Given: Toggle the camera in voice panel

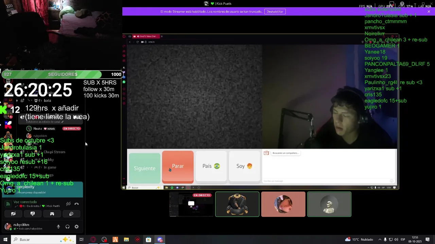Looking at the screenshot, I should point(13,214).
